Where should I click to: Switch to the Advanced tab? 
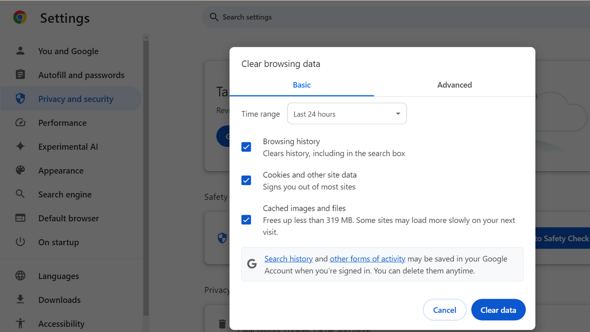pyautogui.click(x=454, y=84)
